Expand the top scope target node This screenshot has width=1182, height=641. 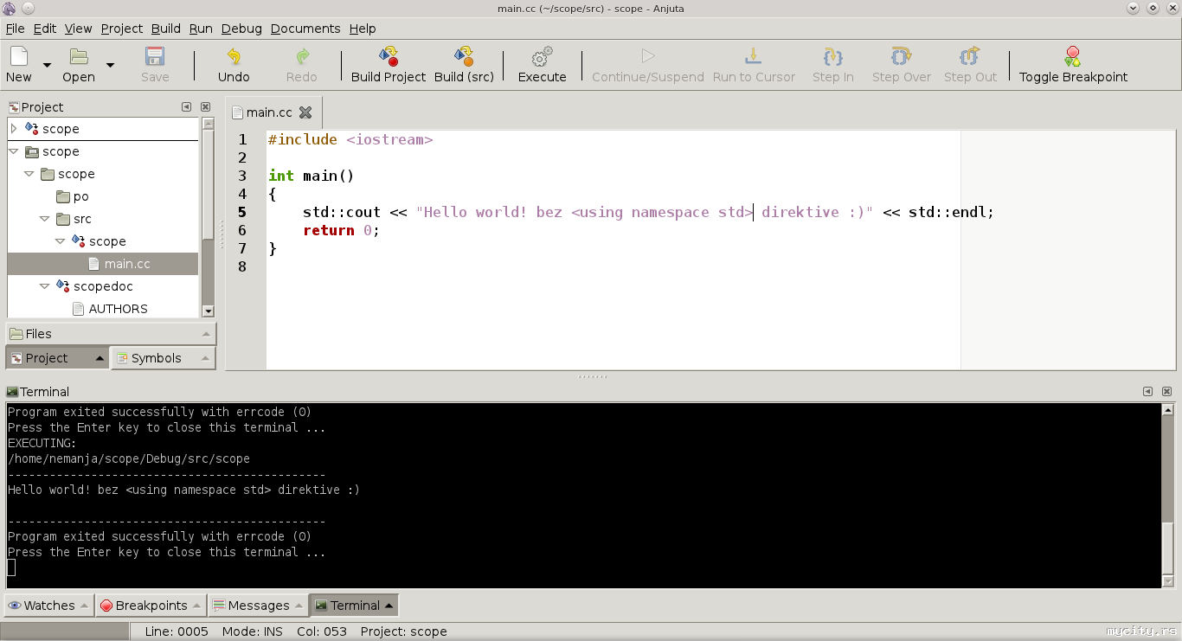point(13,129)
